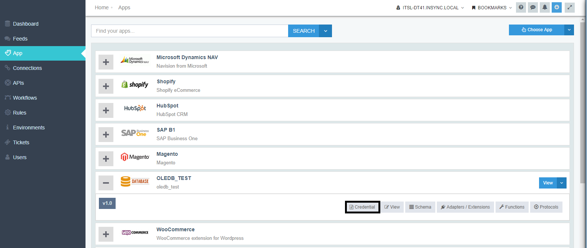Expand the Magento app row

click(106, 159)
